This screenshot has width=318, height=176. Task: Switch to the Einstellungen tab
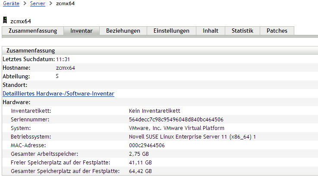tap(171, 31)
